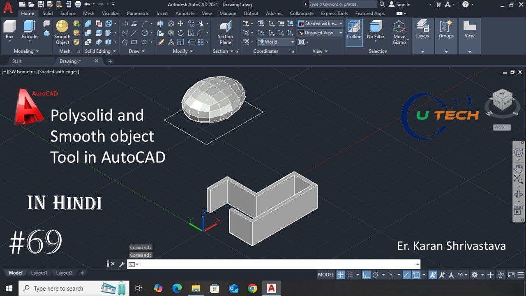Open the No Filter selection dropdown
This screenshot has width=526, height=296.
tap(376, 32)
